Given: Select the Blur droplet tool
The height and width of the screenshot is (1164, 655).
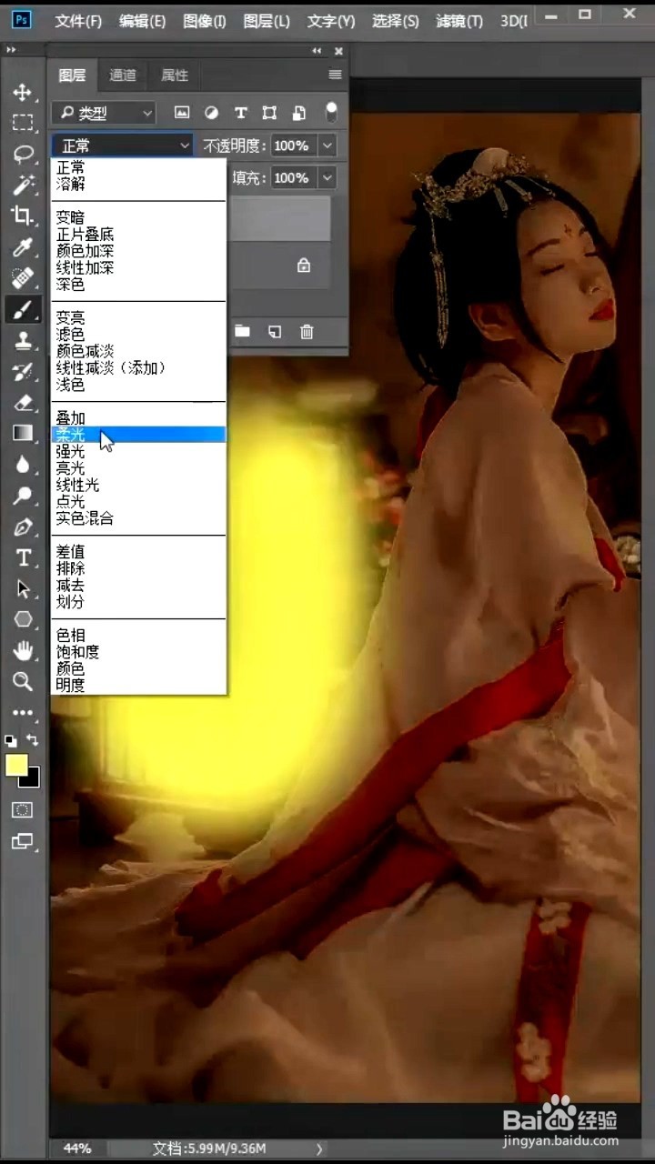Looking at the screenshot, I should (x=23, y=464).
